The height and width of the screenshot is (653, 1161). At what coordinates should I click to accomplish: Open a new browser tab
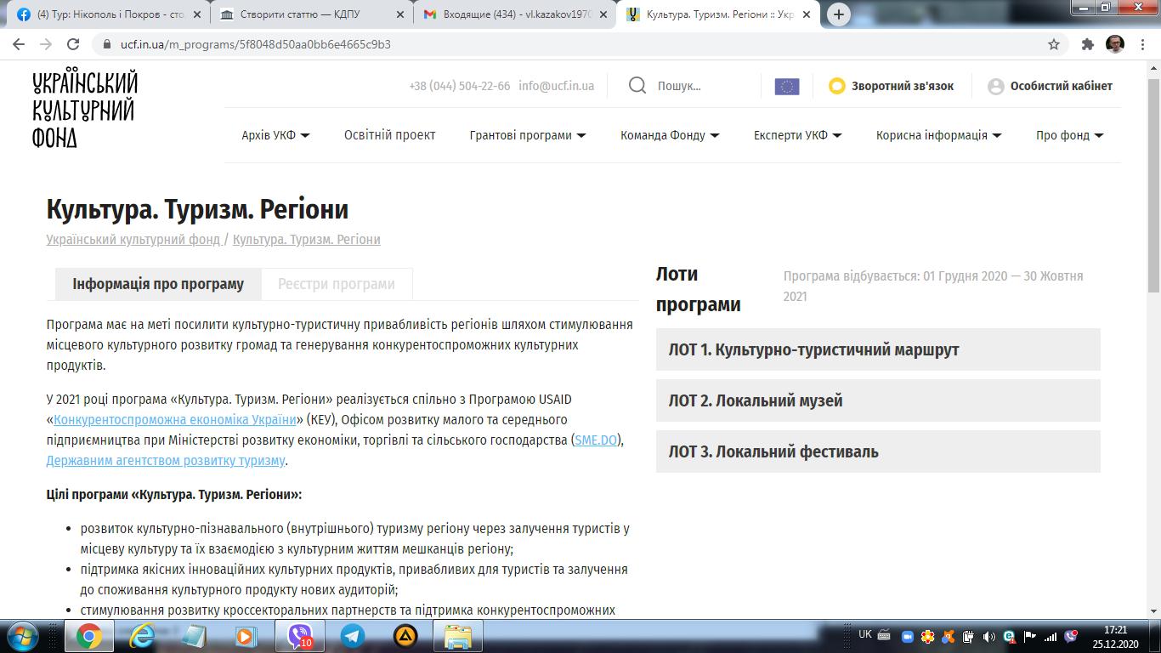[839, 14]
